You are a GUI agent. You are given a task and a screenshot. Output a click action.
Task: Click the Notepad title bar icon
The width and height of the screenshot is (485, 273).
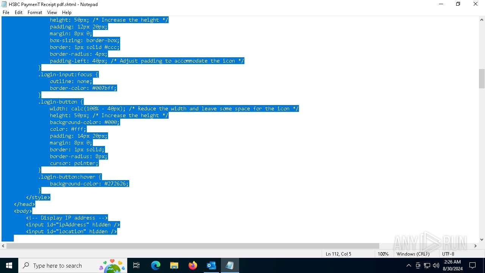pyautogui.click(x=4, y=4)
